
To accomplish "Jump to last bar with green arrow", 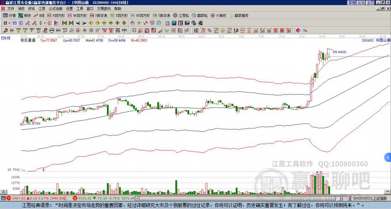I will (71, 23).
